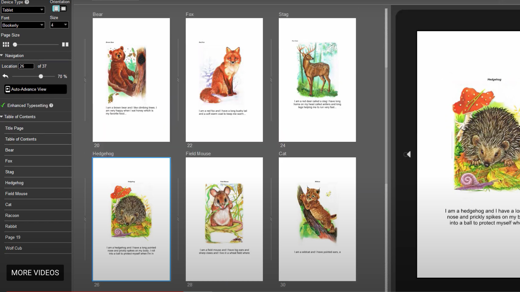Adjust the Page Size slider

click(36, 44)
